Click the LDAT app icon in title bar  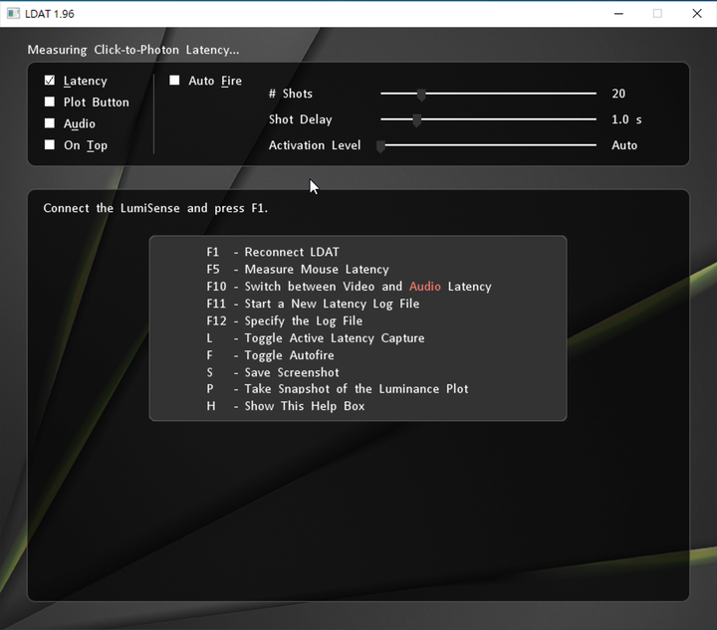tap(13, 14)
